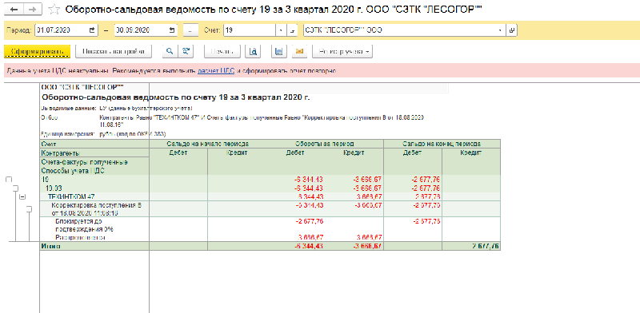Click the Печать button

click(x=222, y=51)
